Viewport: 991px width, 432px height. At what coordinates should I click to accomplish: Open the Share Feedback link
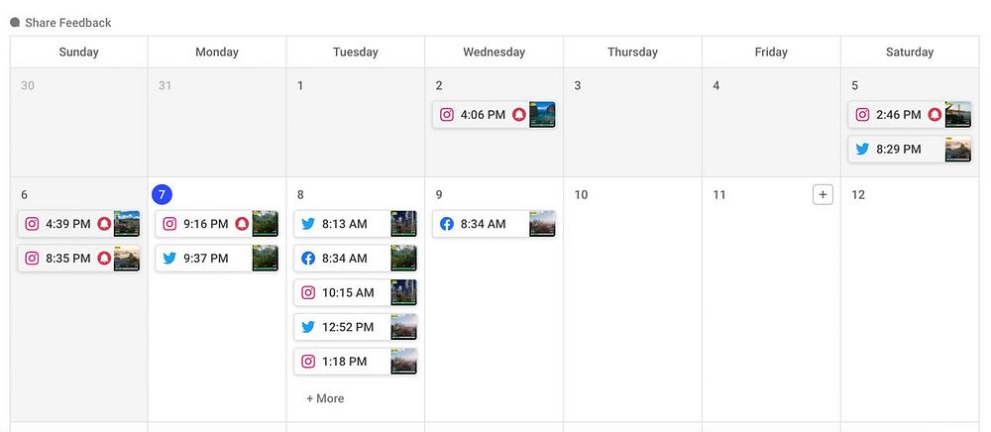click(x=68, y=23)
